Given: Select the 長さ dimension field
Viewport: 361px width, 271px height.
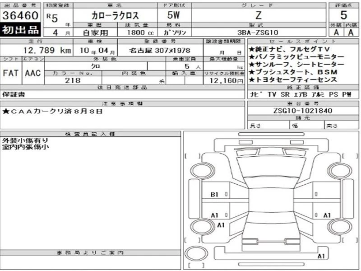Looking at the screenshot, I should (268, 126).
